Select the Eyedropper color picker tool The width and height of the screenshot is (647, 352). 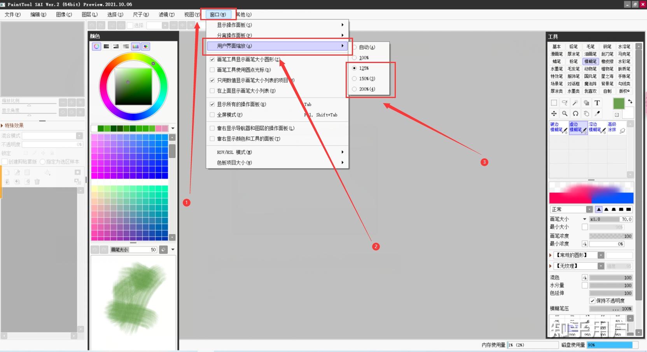click(597, 114)
